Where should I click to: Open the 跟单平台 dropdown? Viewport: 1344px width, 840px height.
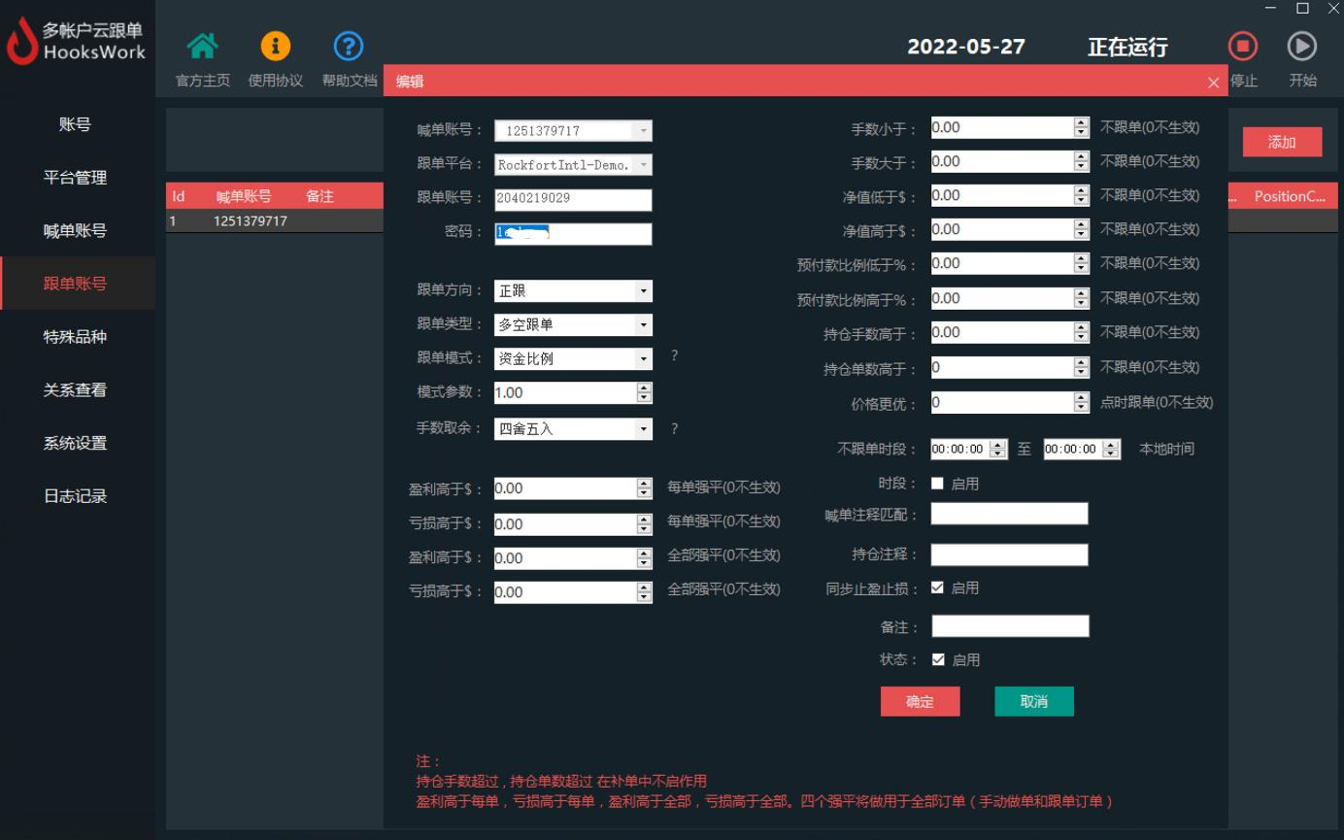(573, 165)
